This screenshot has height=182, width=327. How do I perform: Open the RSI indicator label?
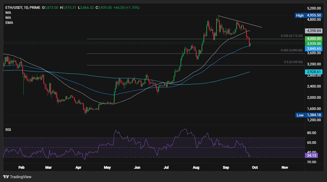tap(9, 130)
